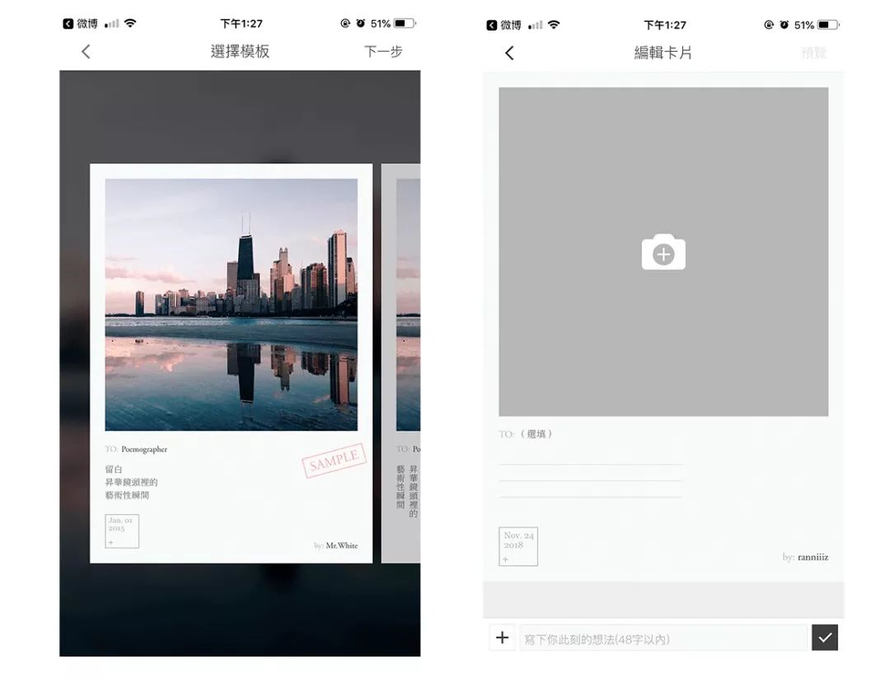Tap by: Mr.White on sample card

point(336,546)
